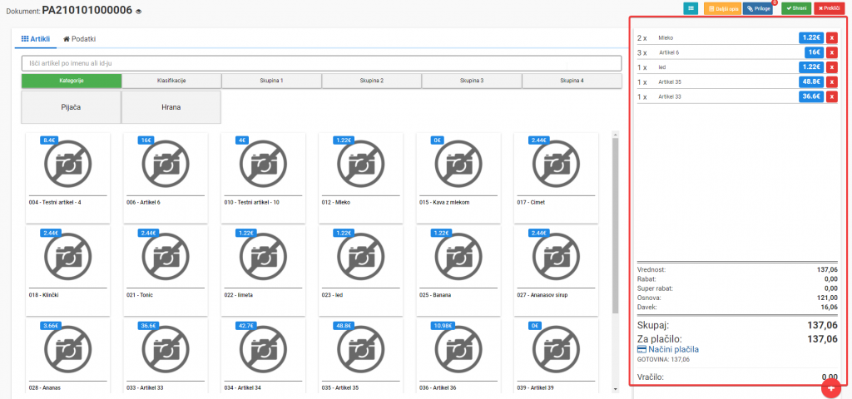This screenshot has height=399, width=852.
Task: Add article 034 - Artikel 34
Action: (x=263, y=356)
